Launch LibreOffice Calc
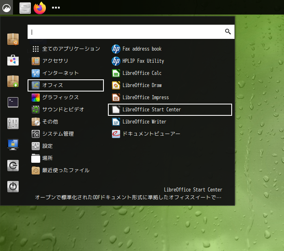Image resolution: width=284 pixels, height=251 pixels. (x=170, y=73)
